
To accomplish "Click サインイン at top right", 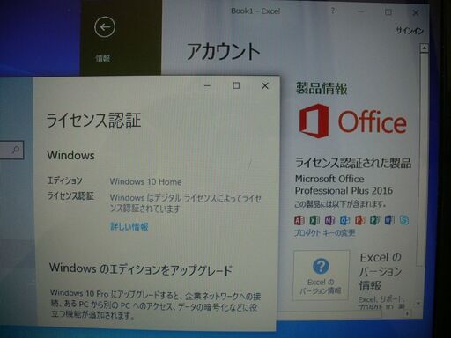I will coord(410,30).
